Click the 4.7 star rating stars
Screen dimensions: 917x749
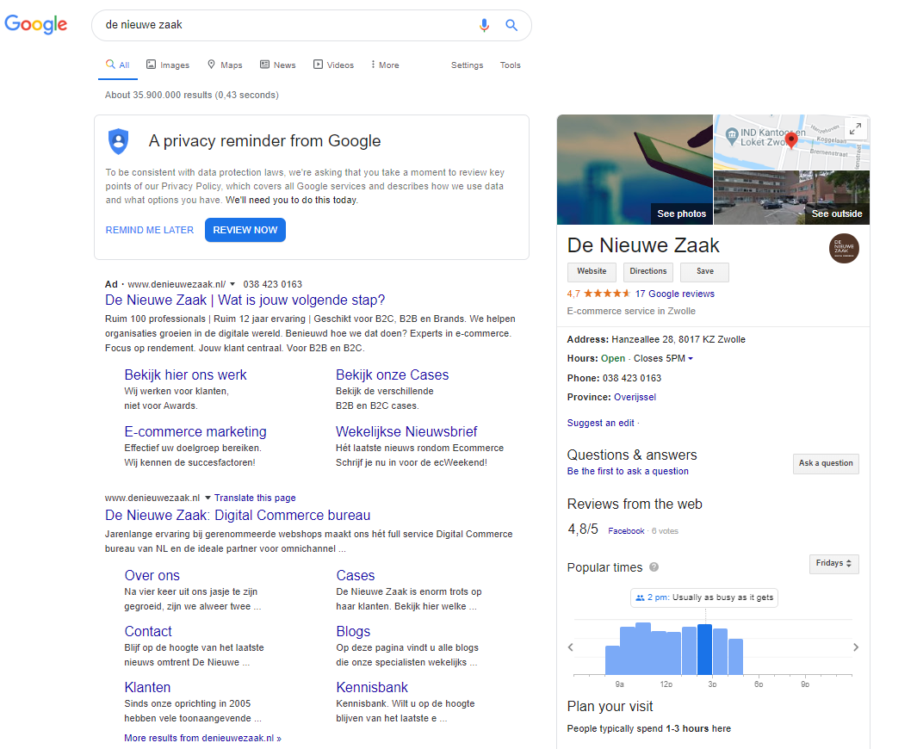click(606, 294)
